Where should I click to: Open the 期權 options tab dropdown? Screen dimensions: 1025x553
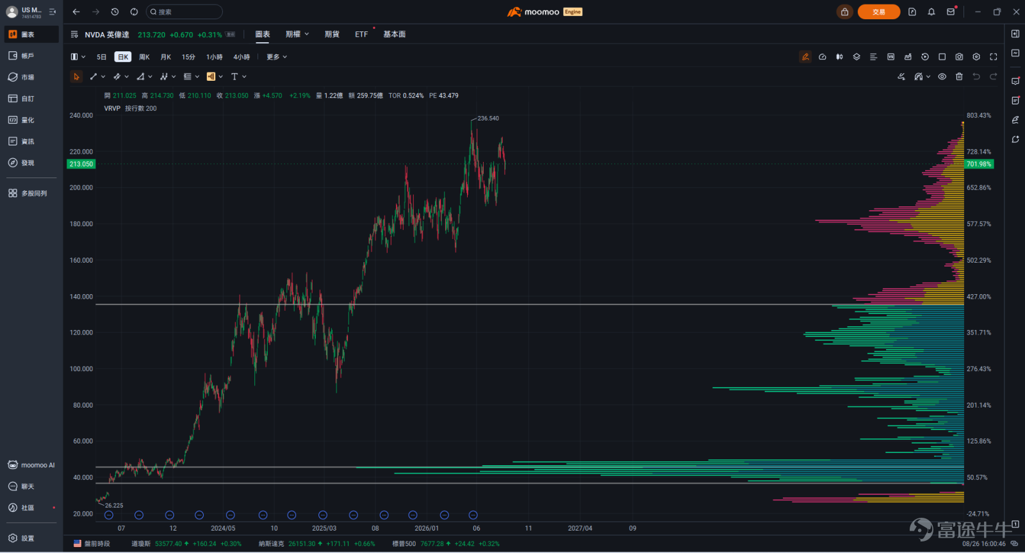[x=297, y=34]
